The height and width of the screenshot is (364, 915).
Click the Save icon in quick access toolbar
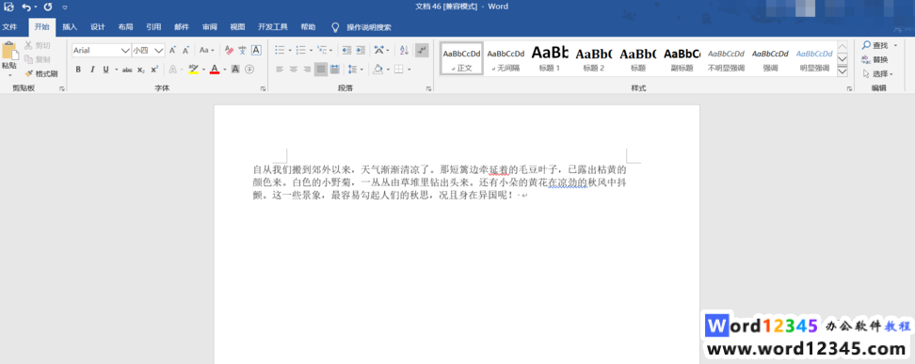[x=8, y=7]
